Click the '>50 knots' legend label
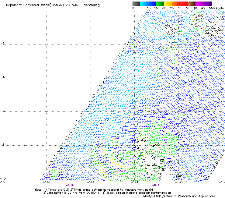 [216, 8]
